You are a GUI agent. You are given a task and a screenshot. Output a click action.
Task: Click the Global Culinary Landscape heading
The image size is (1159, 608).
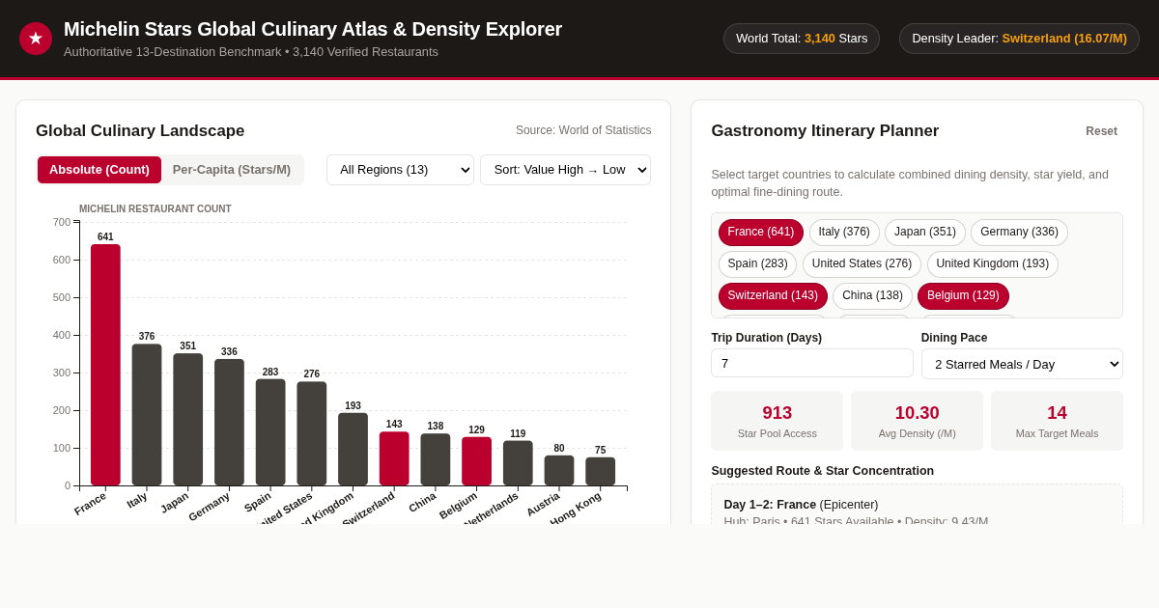tap(140, 131)
